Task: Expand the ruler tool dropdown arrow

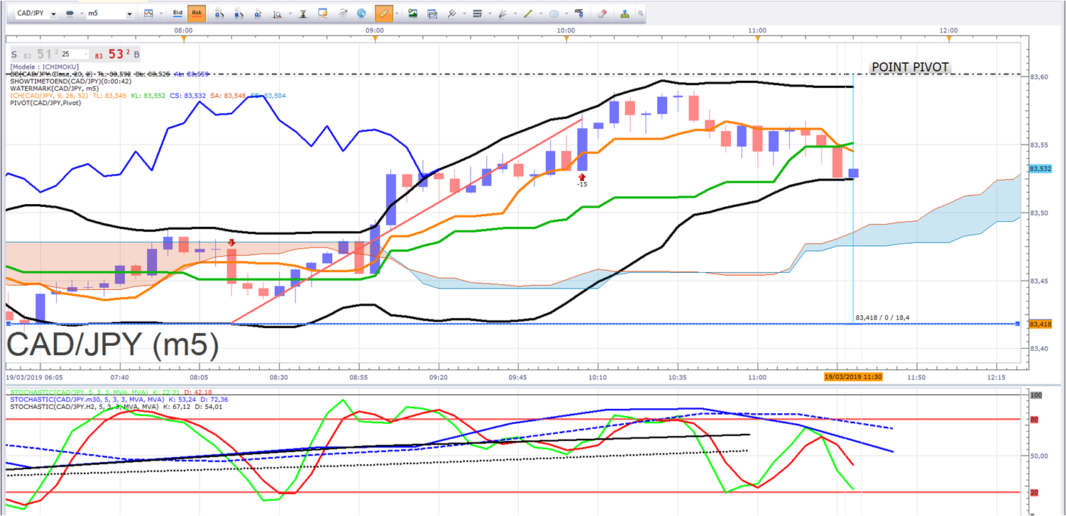Action: click(x=397, y=13)
